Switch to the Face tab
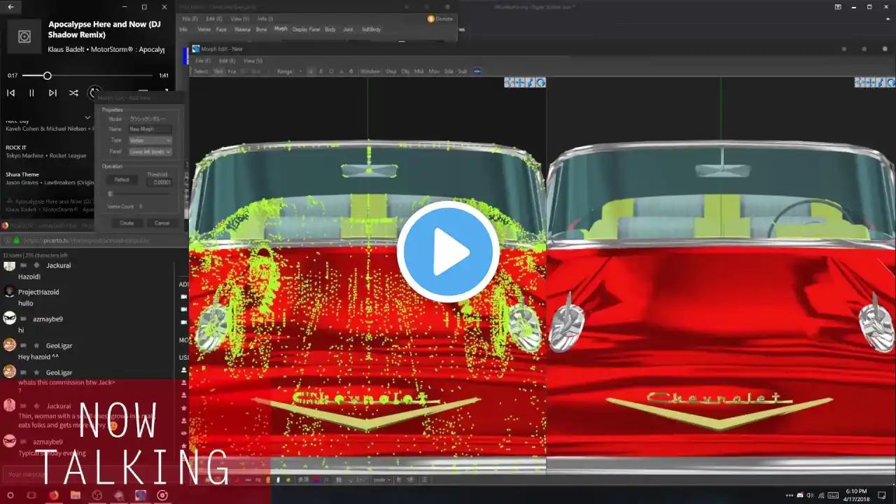 click(221, 29)
